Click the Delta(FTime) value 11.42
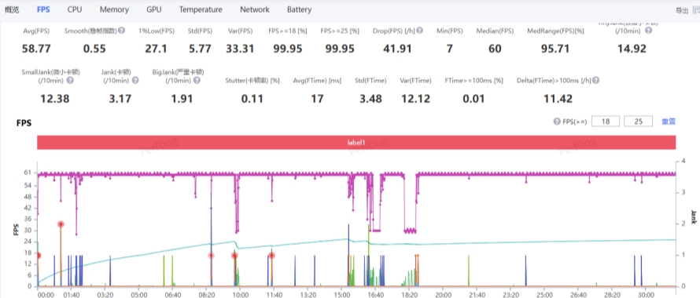The image size is (700, 298). 558,99
